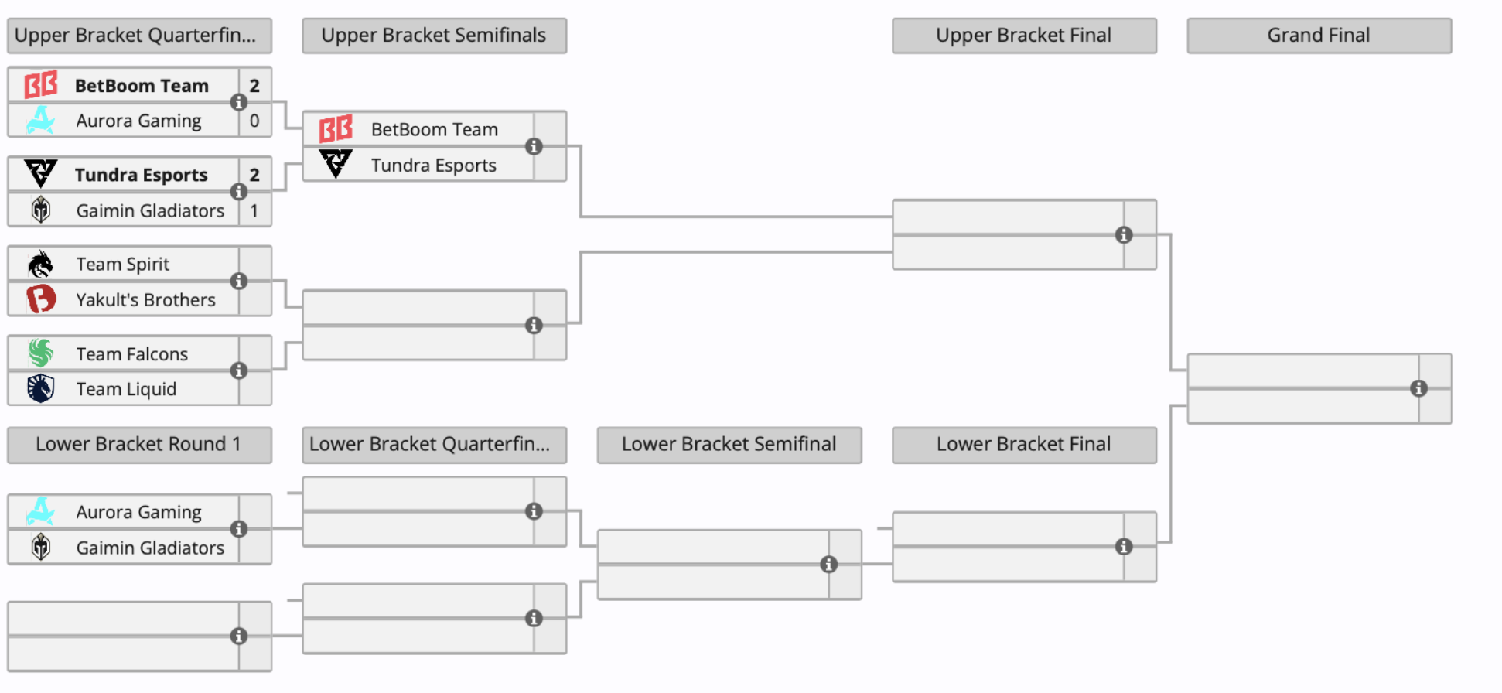This screenshot has height=693, width=1502.
Task: Open info for BetBoom vs Tundra semifinal
Action: click(x=534, y=146)
